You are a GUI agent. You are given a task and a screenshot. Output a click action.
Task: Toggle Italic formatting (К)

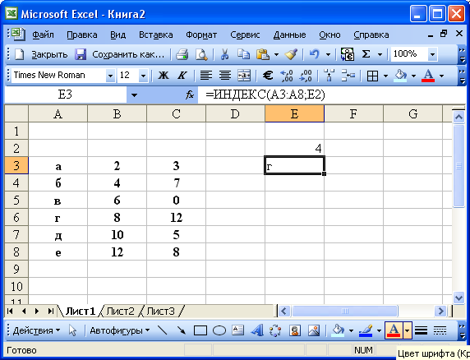coord(182,76)
